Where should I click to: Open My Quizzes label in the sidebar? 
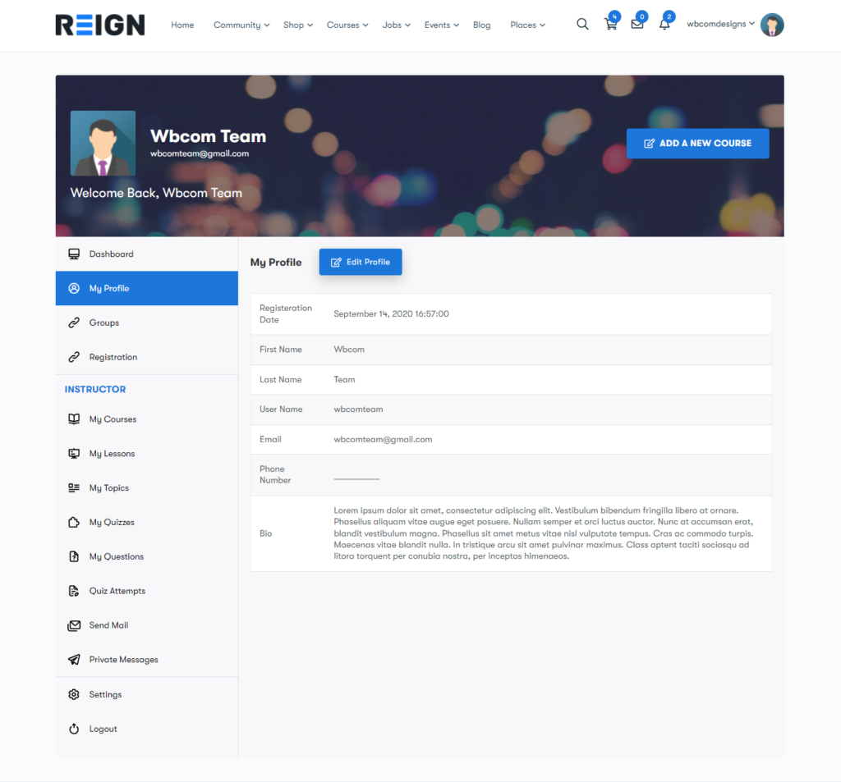[112, 522]
